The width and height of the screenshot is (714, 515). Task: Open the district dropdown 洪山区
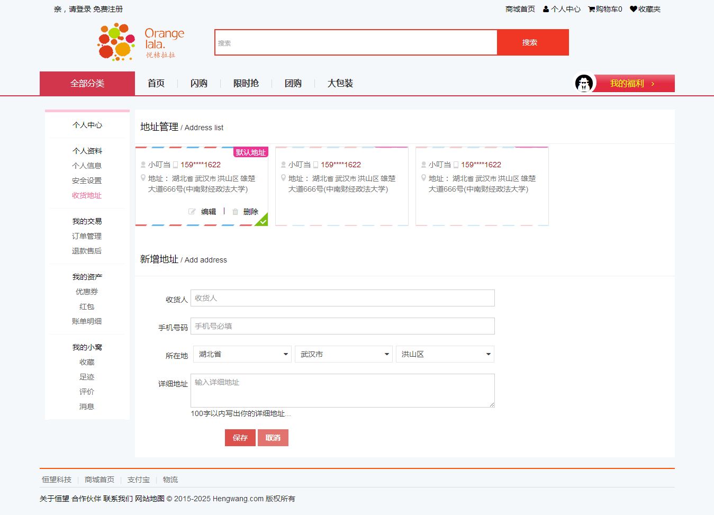tap(445, 354)
